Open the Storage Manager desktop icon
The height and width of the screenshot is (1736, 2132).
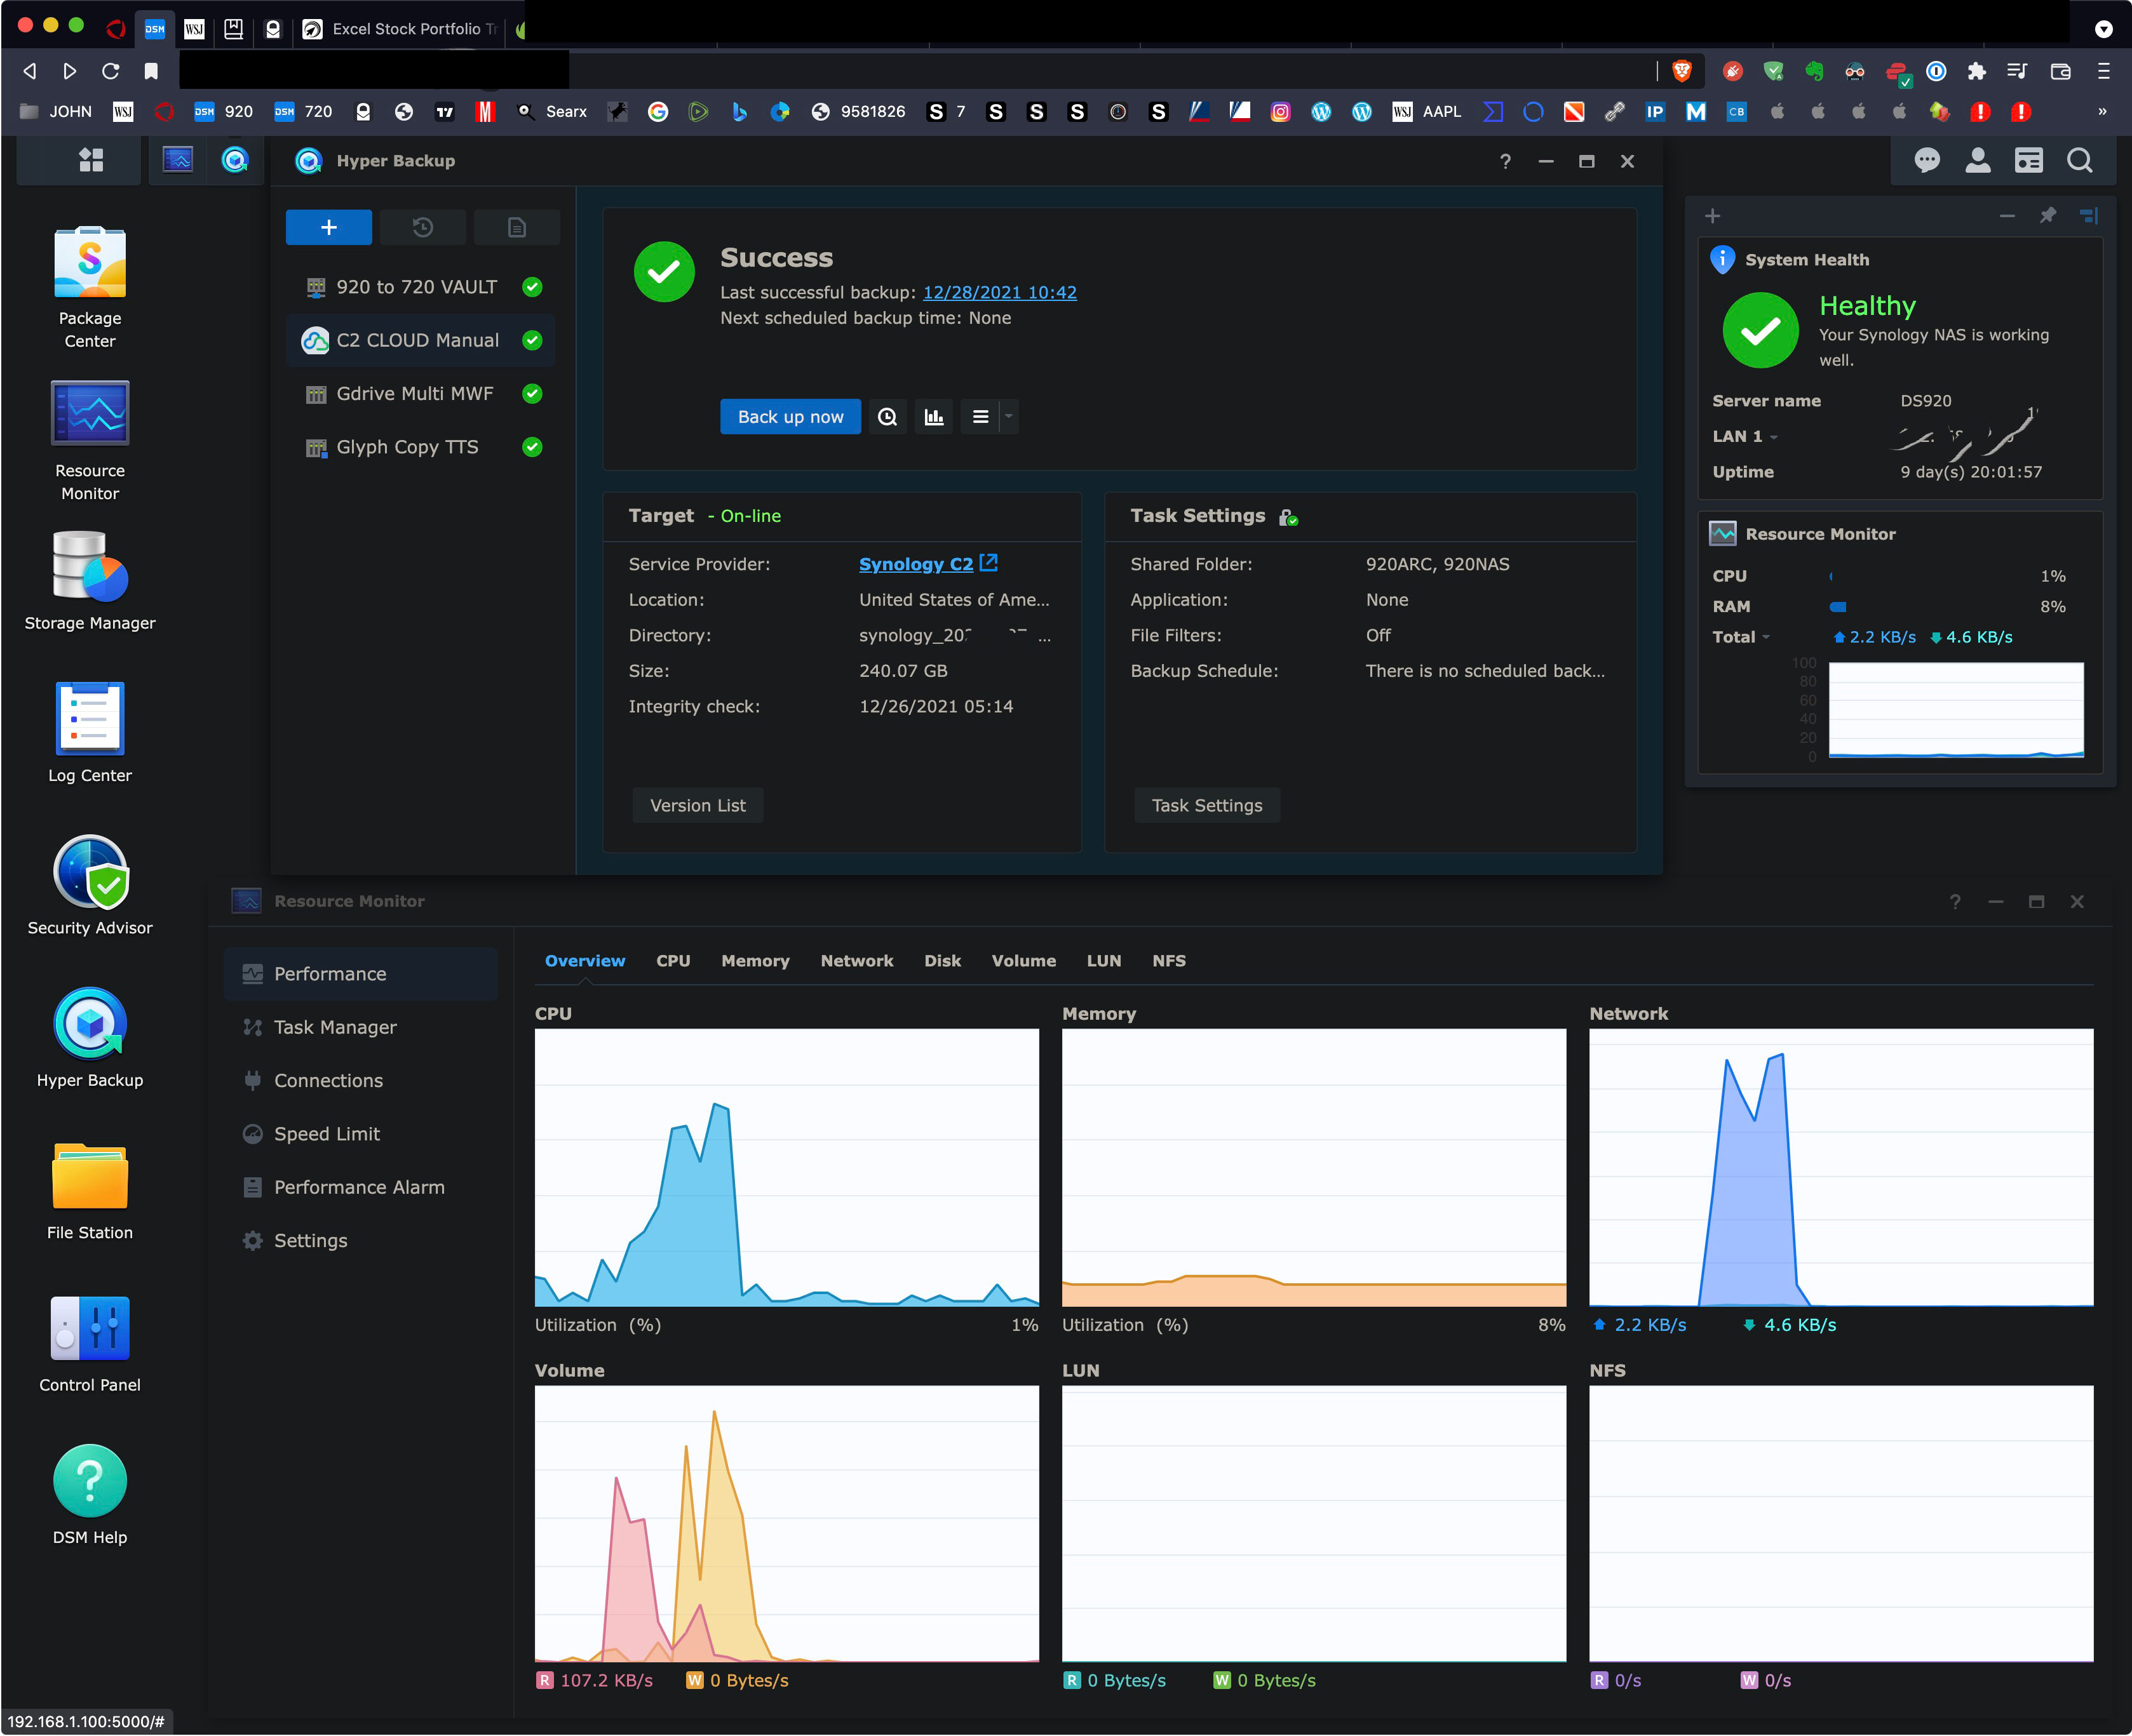[89, 568]
